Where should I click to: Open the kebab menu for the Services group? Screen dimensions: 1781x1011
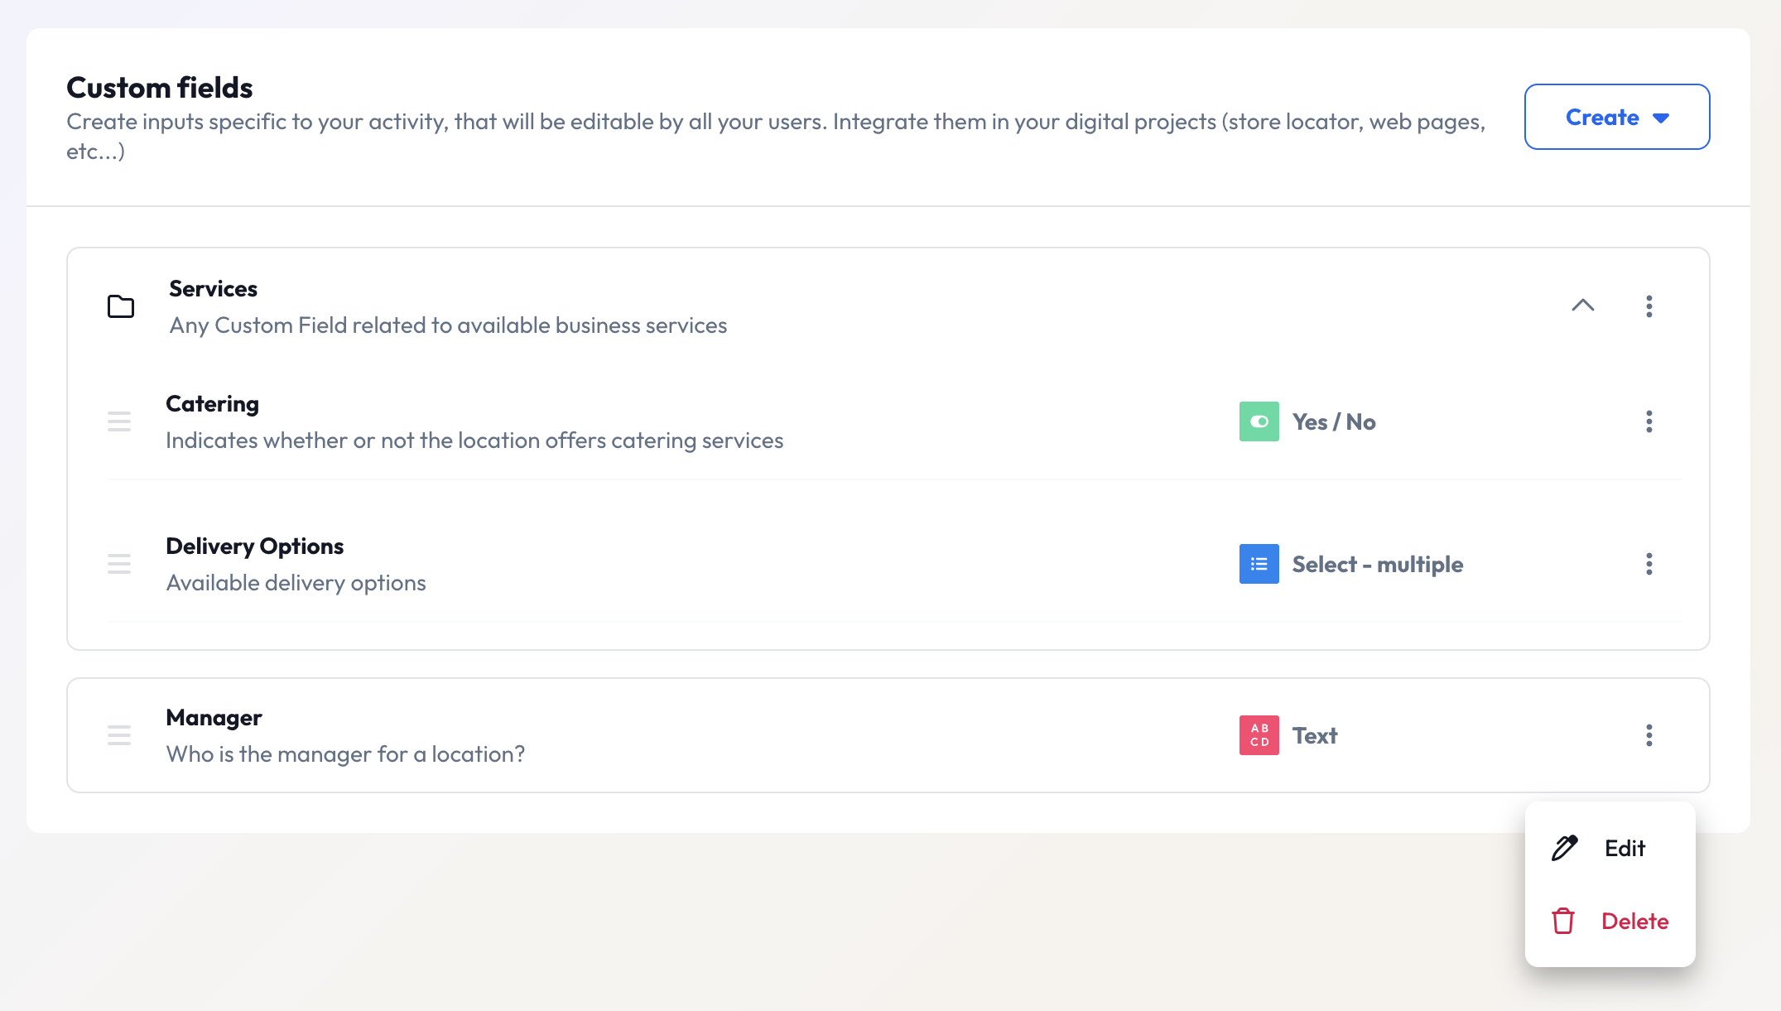click(1649, 306)
